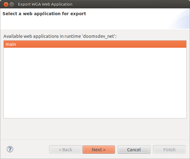Dismiss the window with the red X button

point(6,4)
